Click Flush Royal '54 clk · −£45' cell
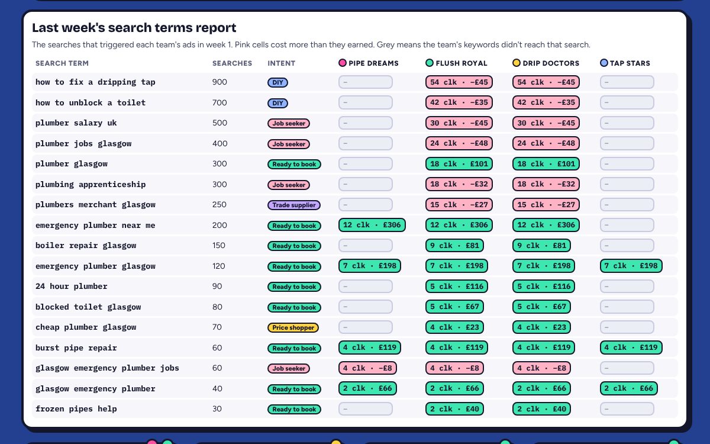710x444 pixels. [459, 82]
